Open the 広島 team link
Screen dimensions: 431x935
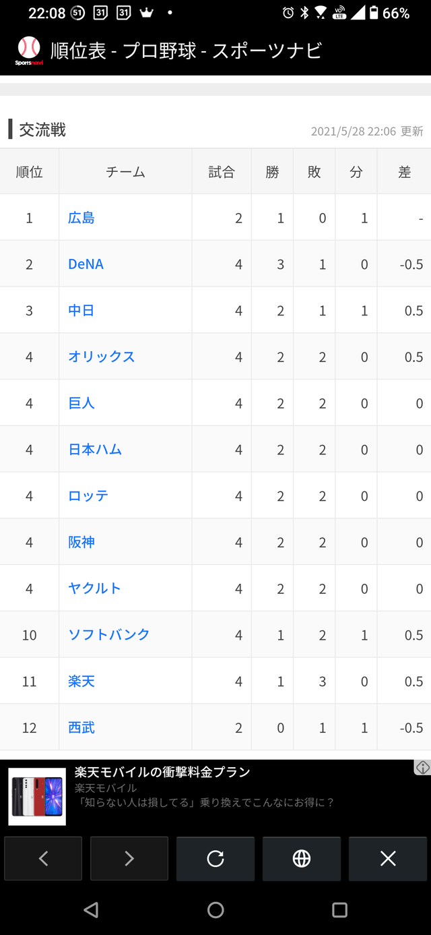81,218
